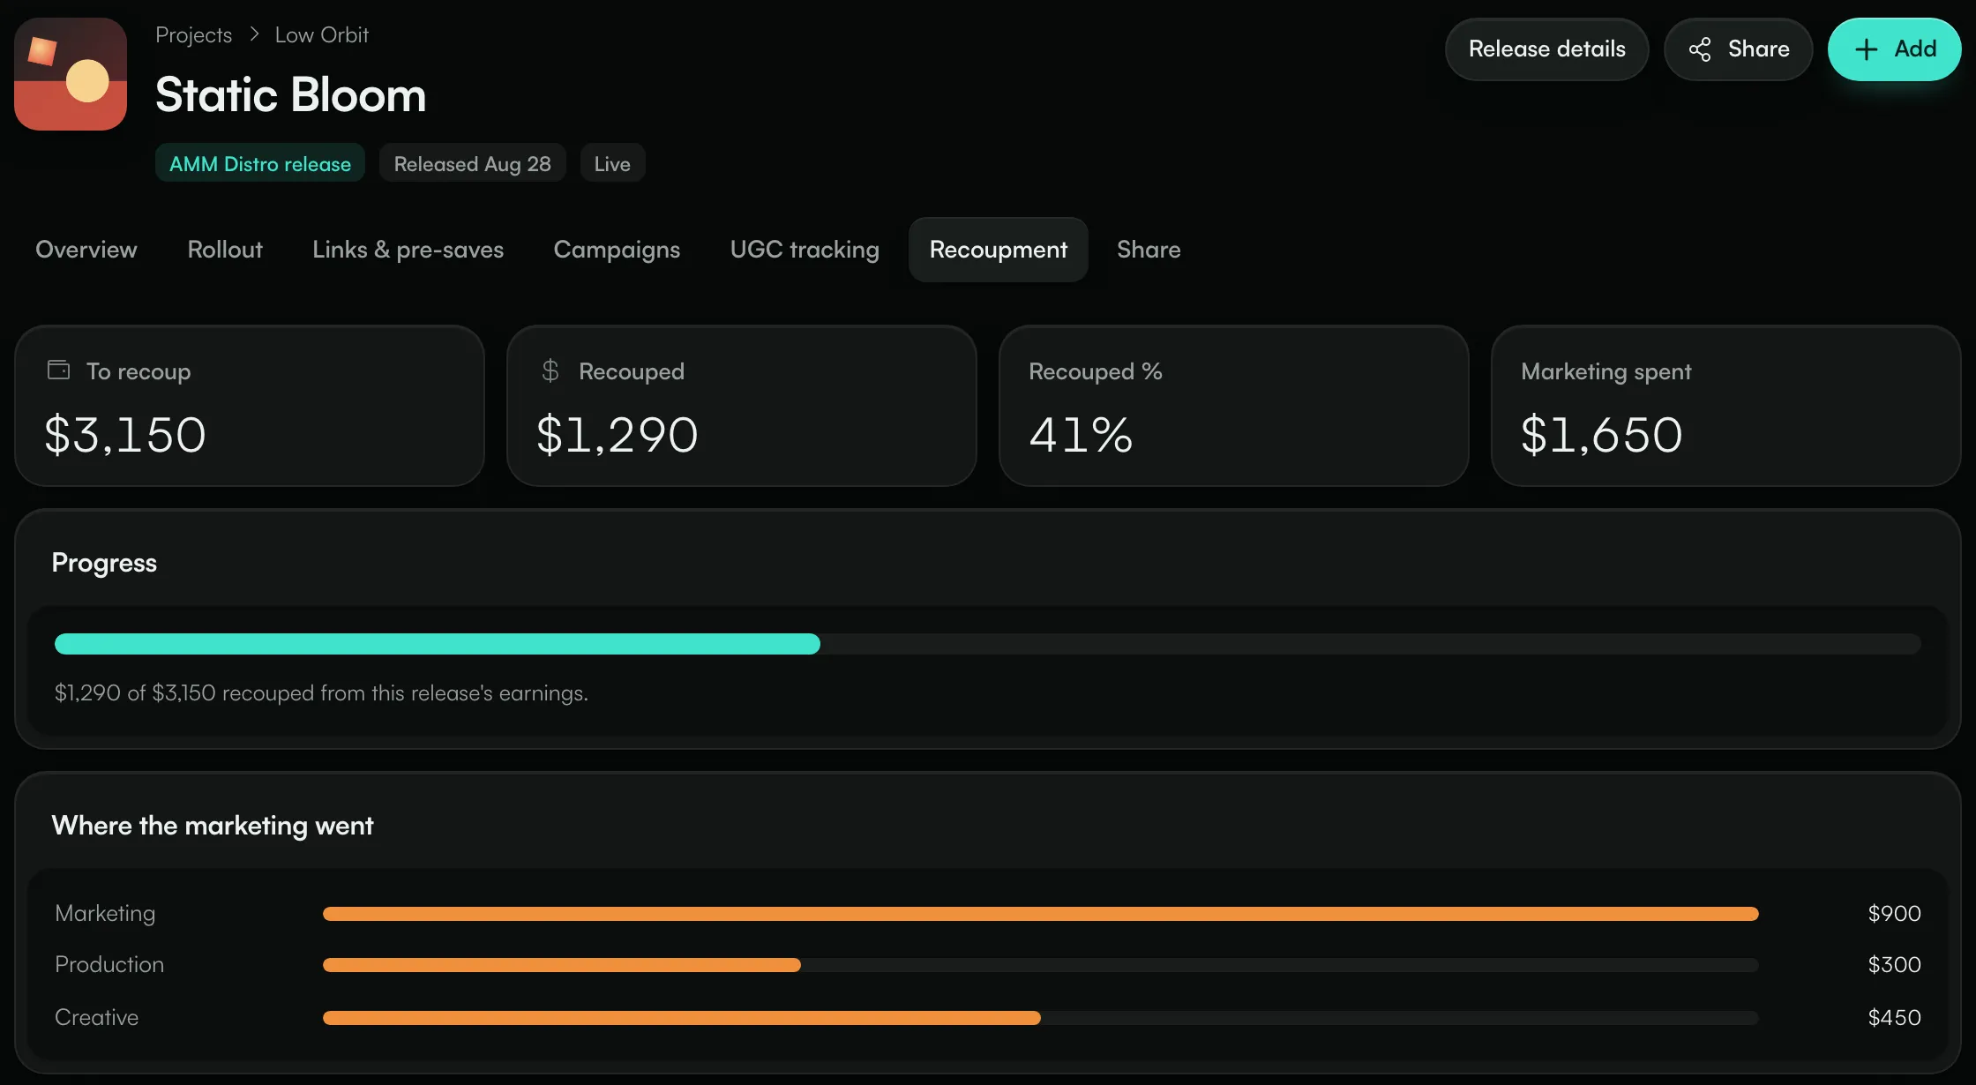Click the $900 Marketing amount
1976x1085 pixels.
1894,913
